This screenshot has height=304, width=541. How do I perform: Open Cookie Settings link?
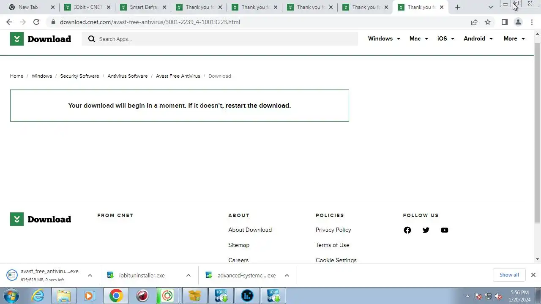(x=336, y=260)
